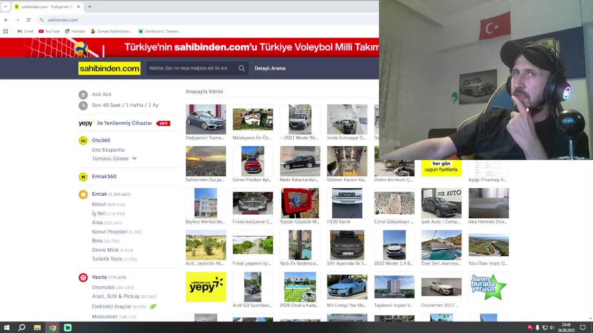Click the Anasayfa Vitrini heading
This screenshot has width=593, height=333.
[204, 92]
